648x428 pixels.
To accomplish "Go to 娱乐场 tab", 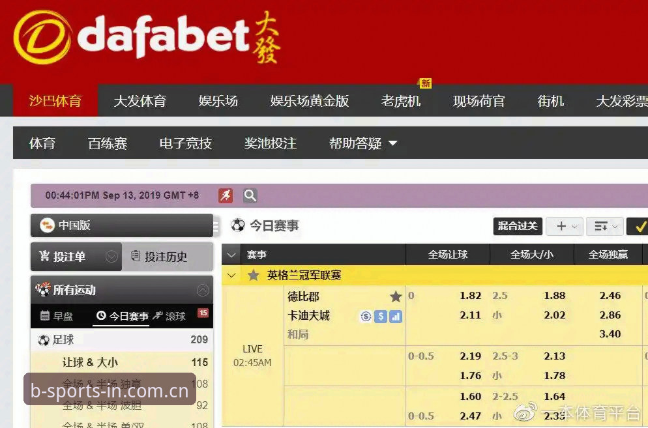I will coord(218,101).
